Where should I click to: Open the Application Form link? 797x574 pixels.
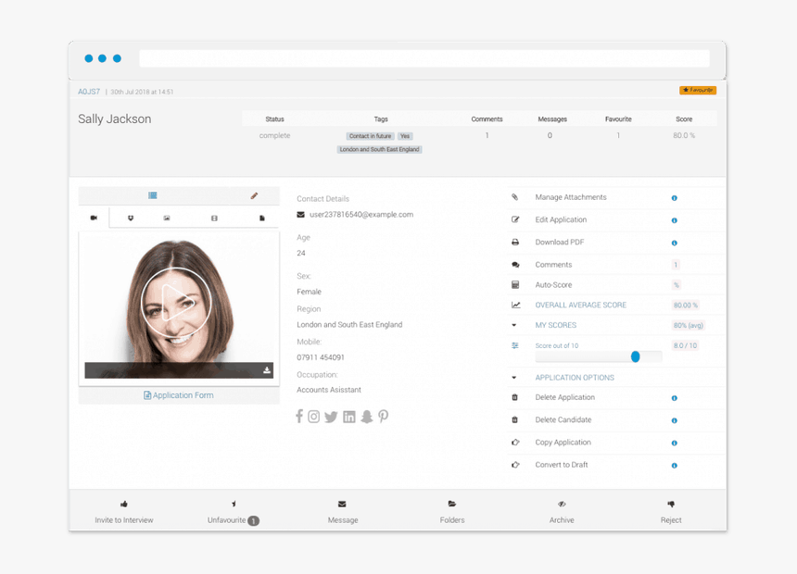[179, 395]
